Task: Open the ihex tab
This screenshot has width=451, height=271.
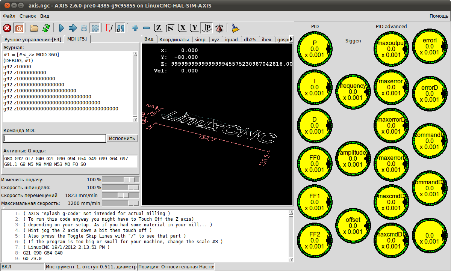Action: coord(266,39)
